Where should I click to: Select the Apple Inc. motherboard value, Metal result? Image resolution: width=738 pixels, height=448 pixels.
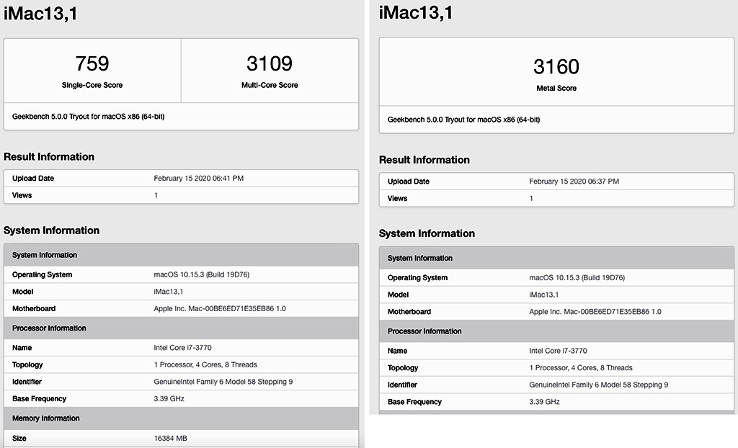595,312
